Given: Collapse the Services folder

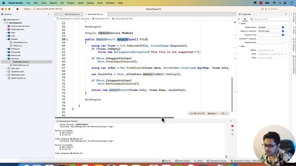Looking at the screenshot, I should pyautogui.click(x=6, y=59).
